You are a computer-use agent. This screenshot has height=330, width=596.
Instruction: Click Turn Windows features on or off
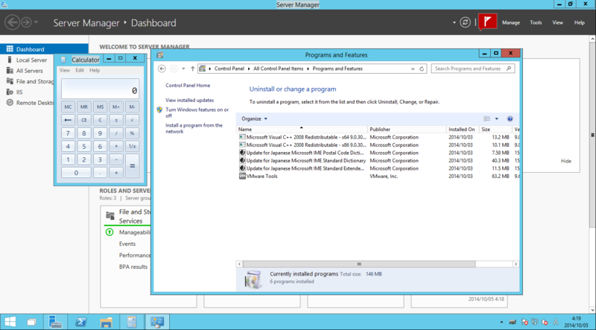pyautogui.click(x=197, y=112)
